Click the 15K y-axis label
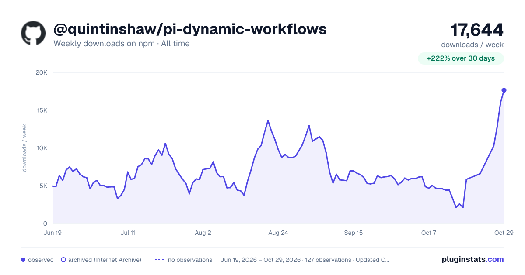The height and width of the screenshot is (275, 525). click(x=41, y=110)
